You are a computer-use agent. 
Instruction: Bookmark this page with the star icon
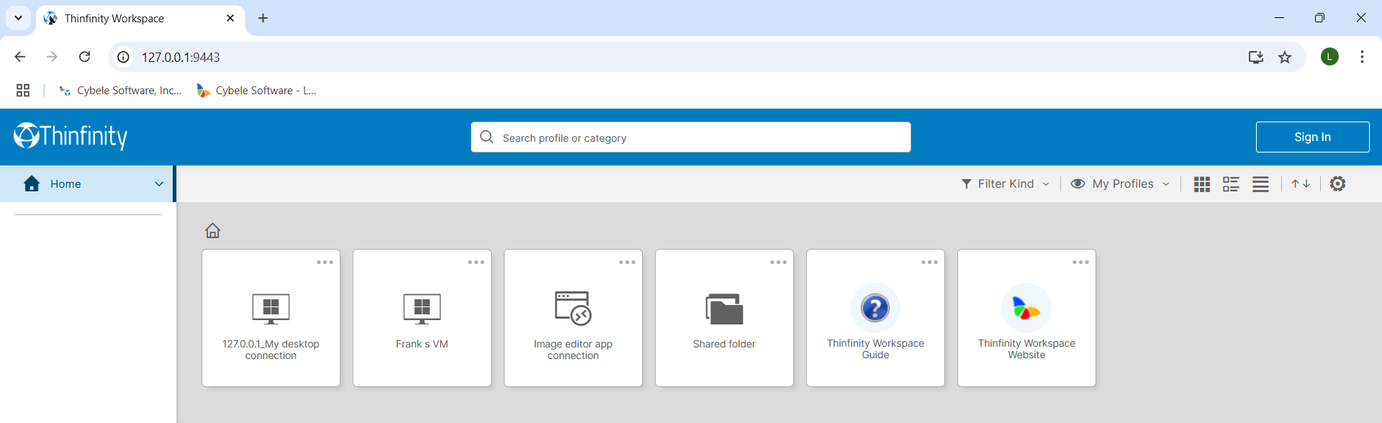[1285, 57]
